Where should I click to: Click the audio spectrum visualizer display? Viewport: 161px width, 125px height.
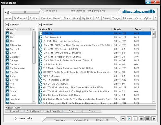(x=139, y=11)
